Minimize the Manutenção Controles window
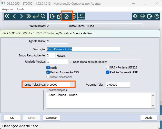162x129 pixels. (x=134, y=3)
